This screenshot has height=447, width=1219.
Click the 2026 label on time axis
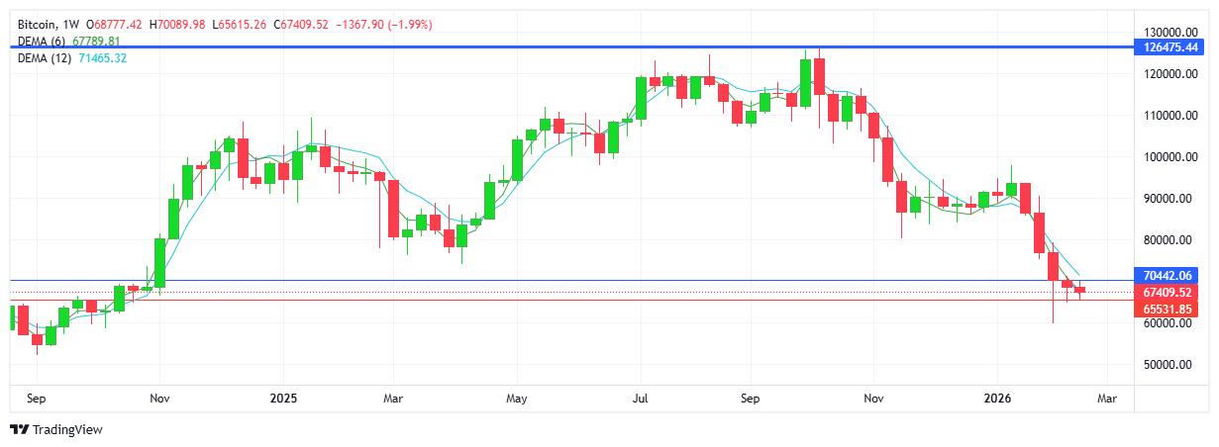click(x=998, y=399)
